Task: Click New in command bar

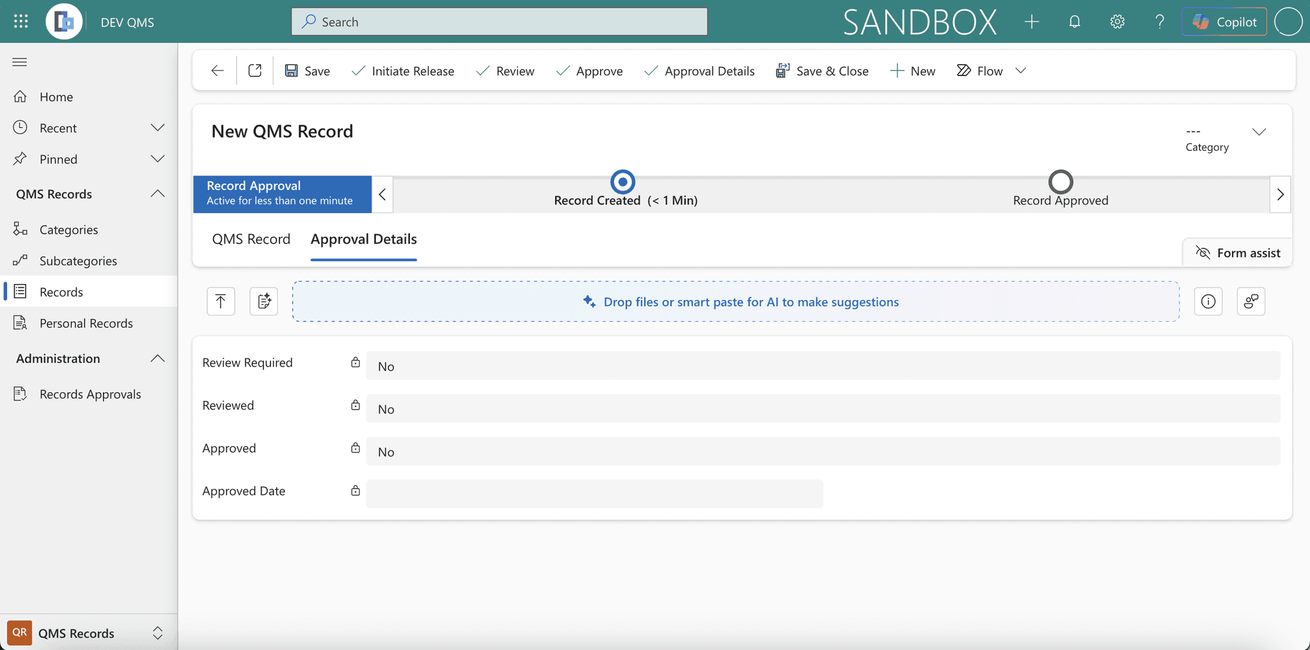Action: coord(913,70)
